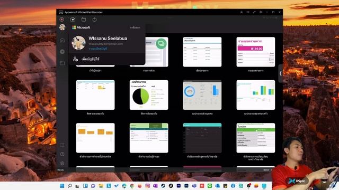Open the dark template with the teal header
339x190 pixels.
click(x=202, y=138)
